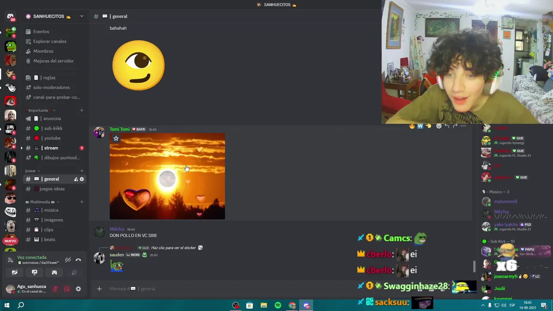Open noise suppression settings icon
The image size is (553, 311).
click(x=68, y=260)
